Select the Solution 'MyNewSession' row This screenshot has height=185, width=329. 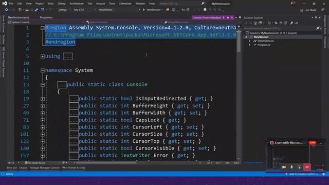(273, 33)
